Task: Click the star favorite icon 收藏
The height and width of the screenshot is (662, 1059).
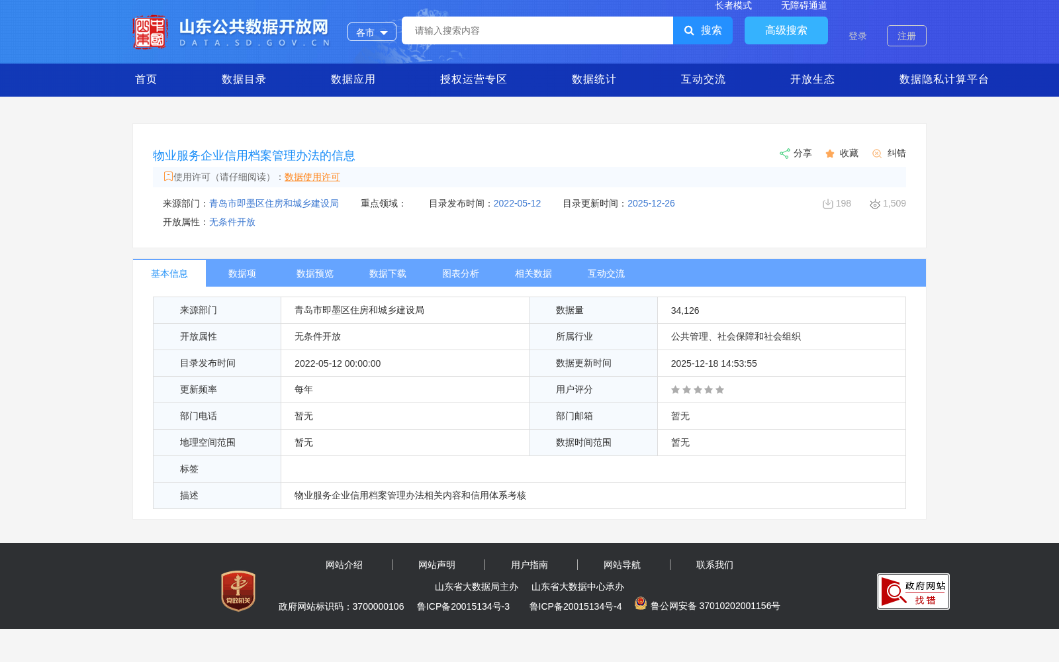Action: 830,154
